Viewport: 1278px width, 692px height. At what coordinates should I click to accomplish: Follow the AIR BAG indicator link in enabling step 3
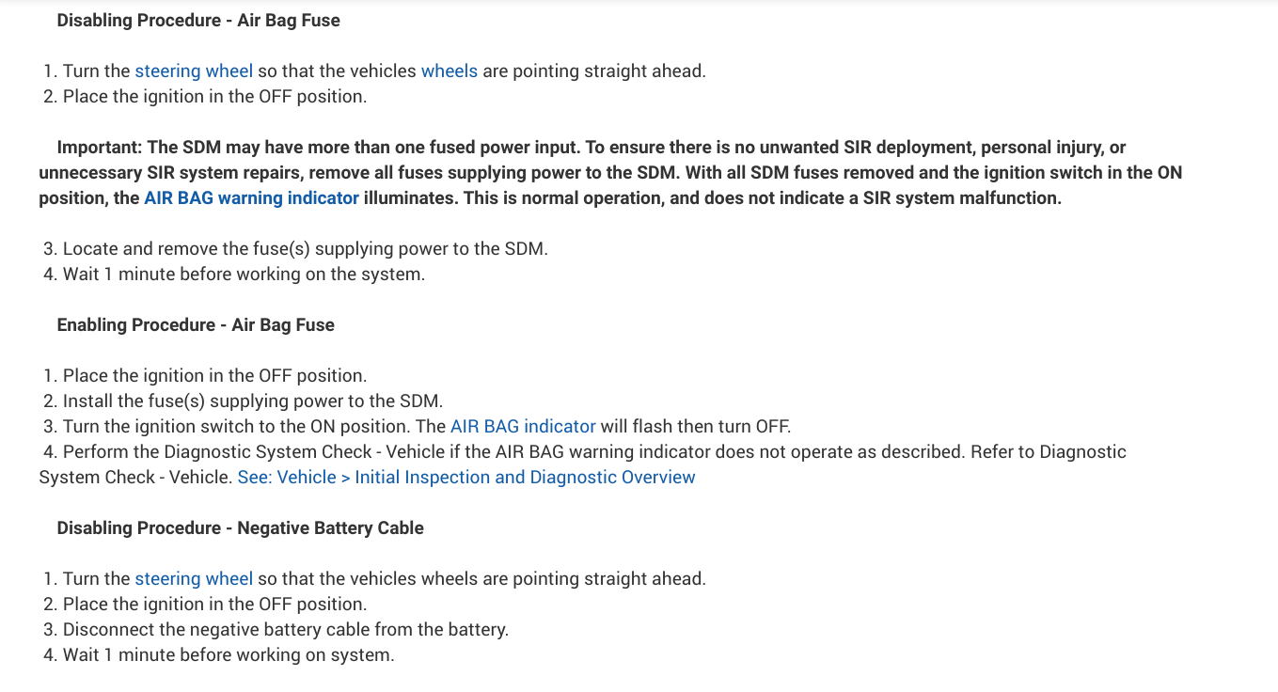click(523, 426)
